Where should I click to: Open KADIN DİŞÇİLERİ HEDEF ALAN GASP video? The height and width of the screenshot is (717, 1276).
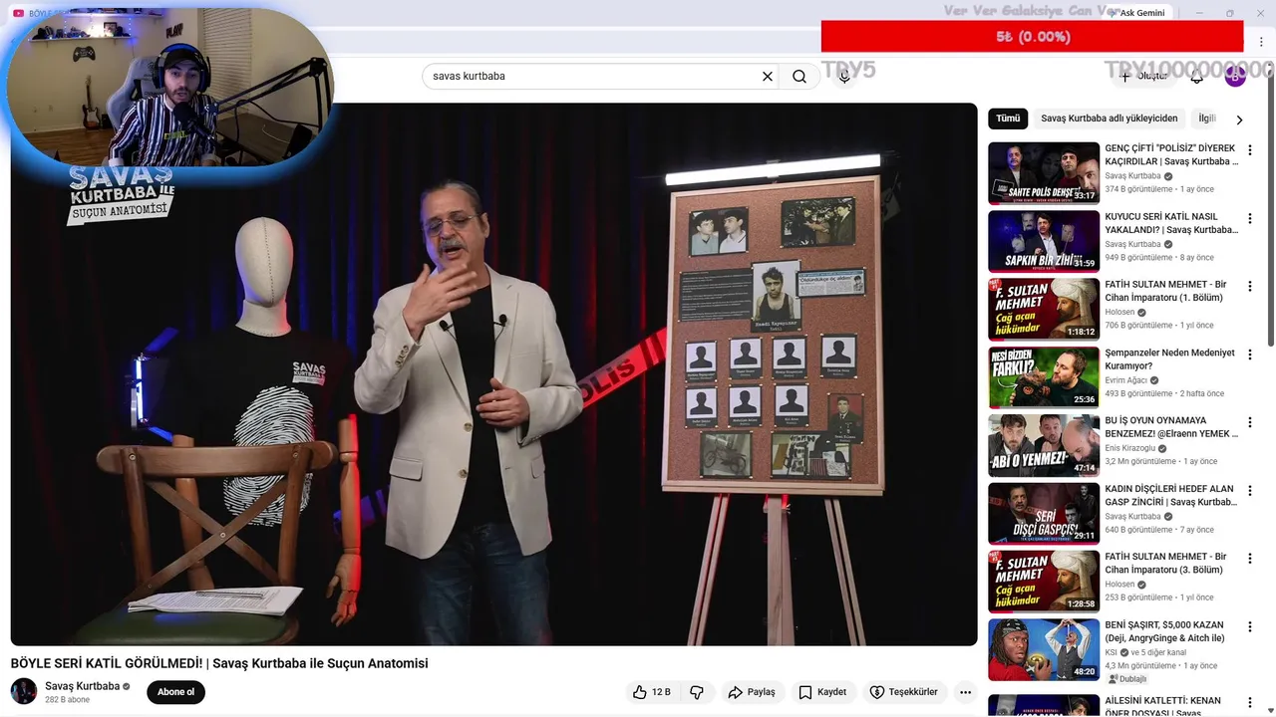pos(1171,496)
